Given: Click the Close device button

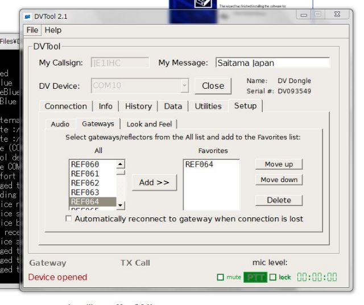Looking at the screenshot, I should coord(213,86).
